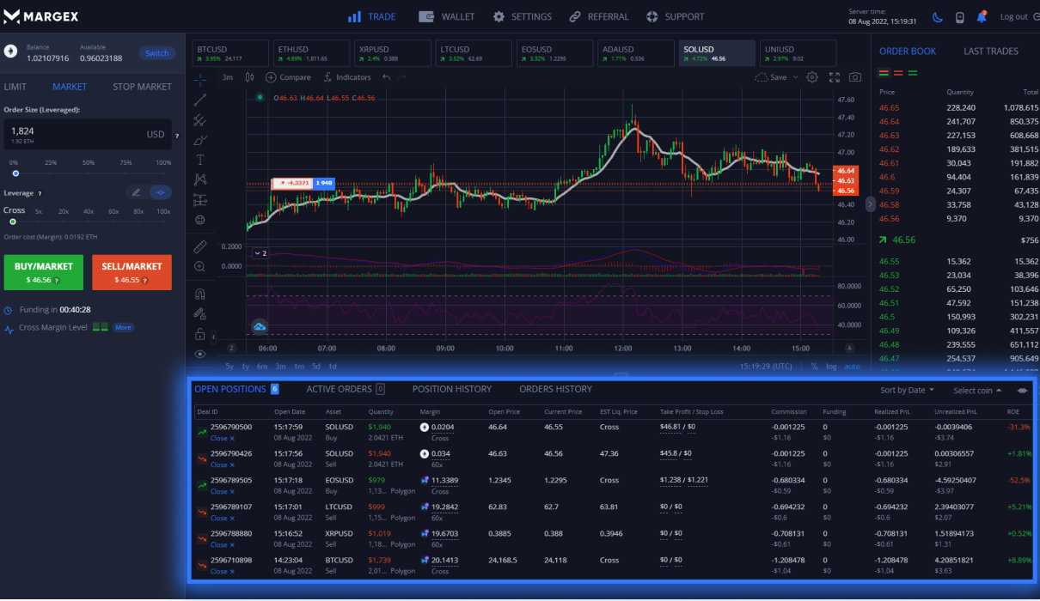Click the Compare symbol button

point(289,77)
